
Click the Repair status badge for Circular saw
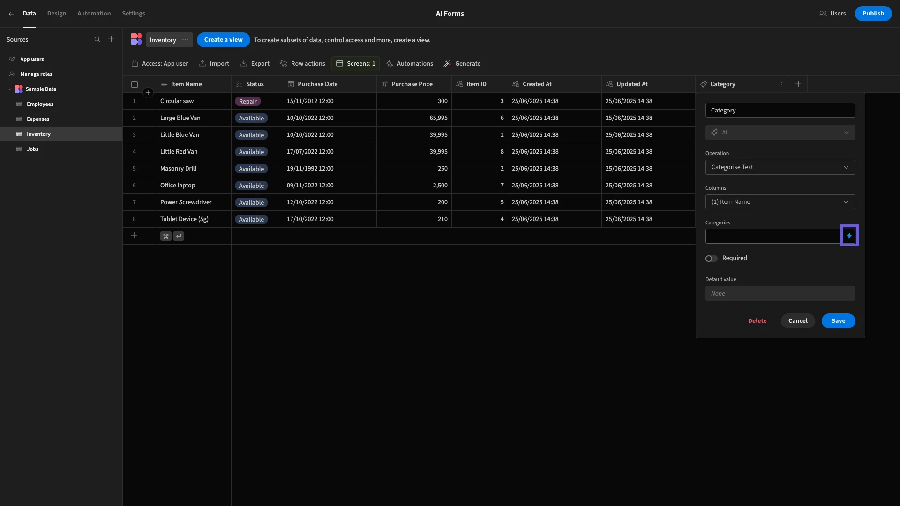pos(247,101)
